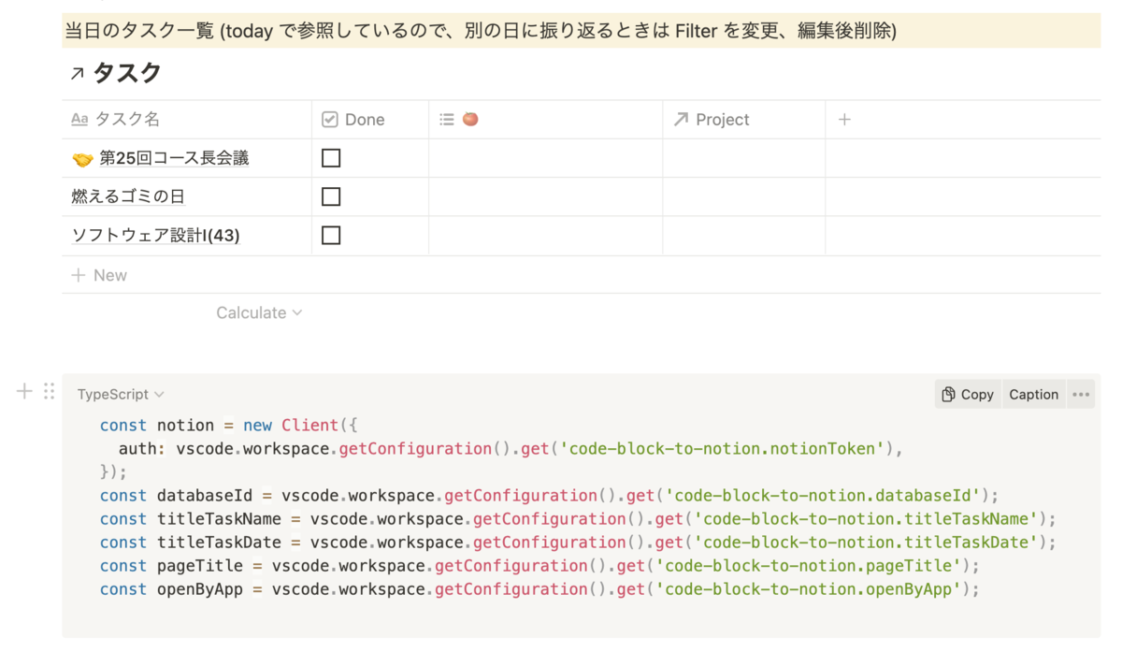Open the TypeScript language dropdown

point(121,395)
